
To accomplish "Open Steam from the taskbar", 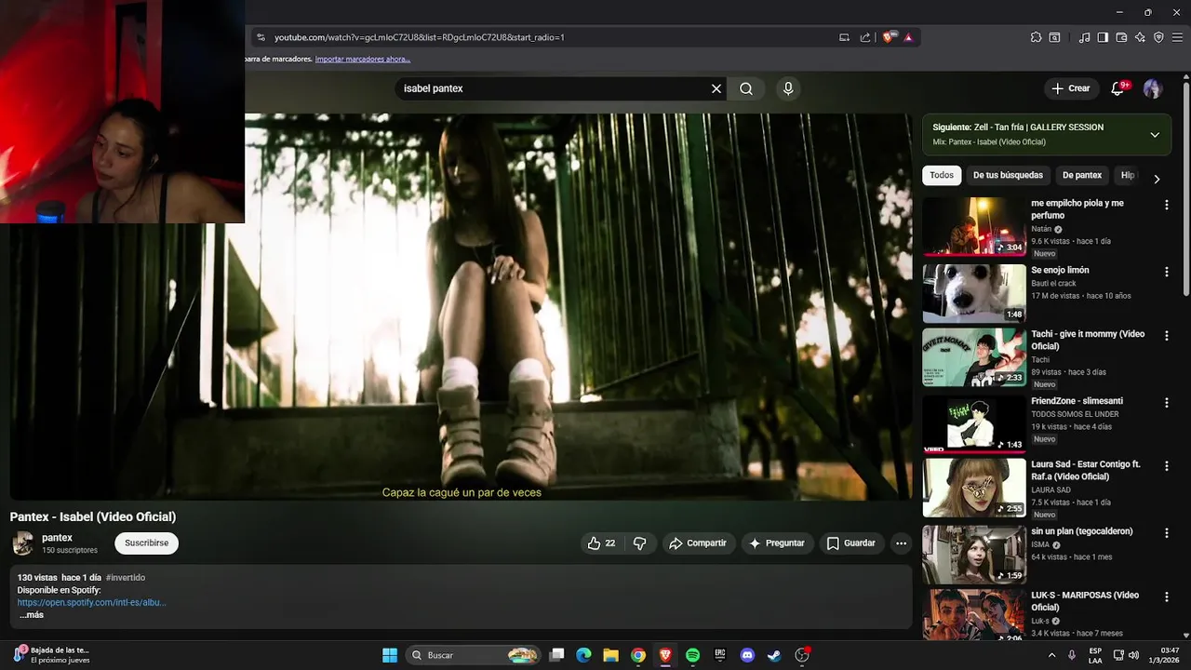I will [773, 655].
